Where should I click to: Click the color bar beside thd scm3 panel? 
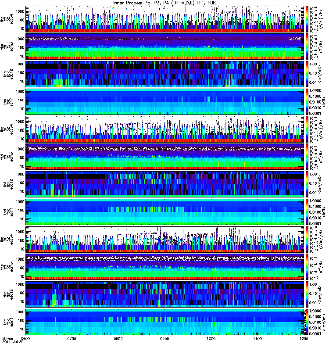click(x=307, y=157)
